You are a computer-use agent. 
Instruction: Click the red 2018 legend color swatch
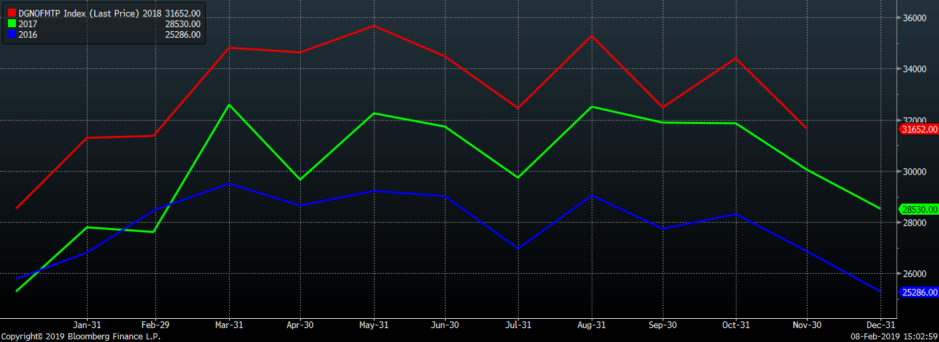pyautogui.click(x=11, y=13)
